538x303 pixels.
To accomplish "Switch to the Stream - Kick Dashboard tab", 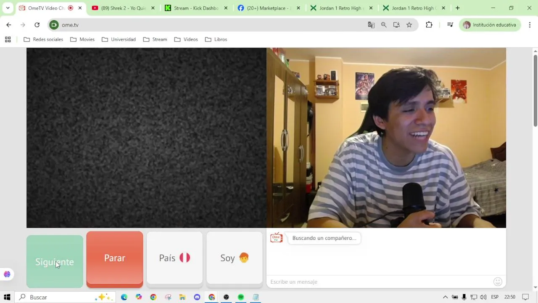I will coord(195,8).
